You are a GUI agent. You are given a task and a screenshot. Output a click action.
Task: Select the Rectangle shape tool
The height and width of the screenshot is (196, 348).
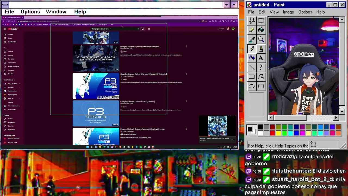pos(252,77)
